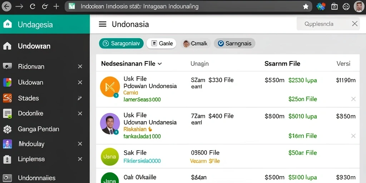
Task: Click the Linplemse sidebar icon
Action: pyautogui.click(x=7, y=159)
